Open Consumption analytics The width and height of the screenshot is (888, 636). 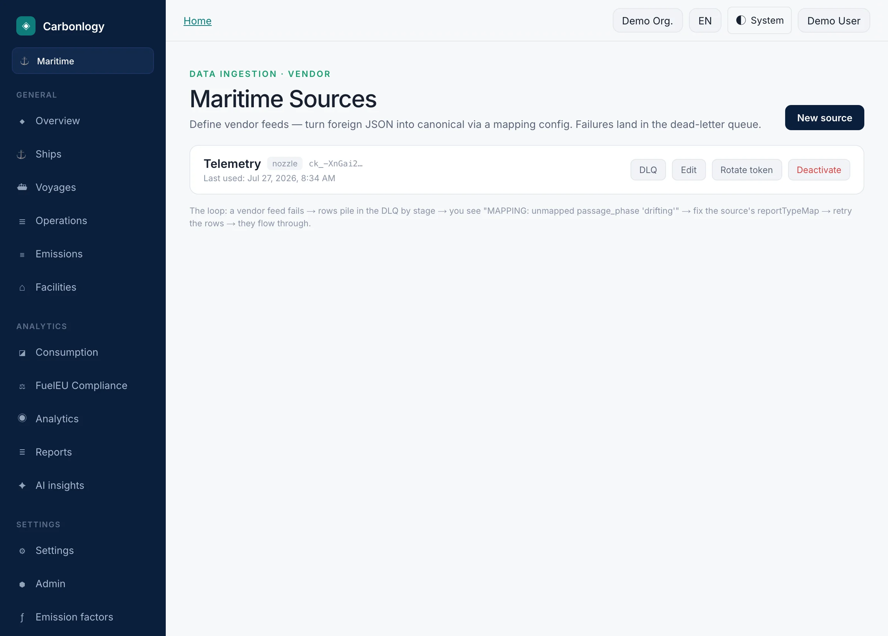pyautogui.click(x=83, y=352)
